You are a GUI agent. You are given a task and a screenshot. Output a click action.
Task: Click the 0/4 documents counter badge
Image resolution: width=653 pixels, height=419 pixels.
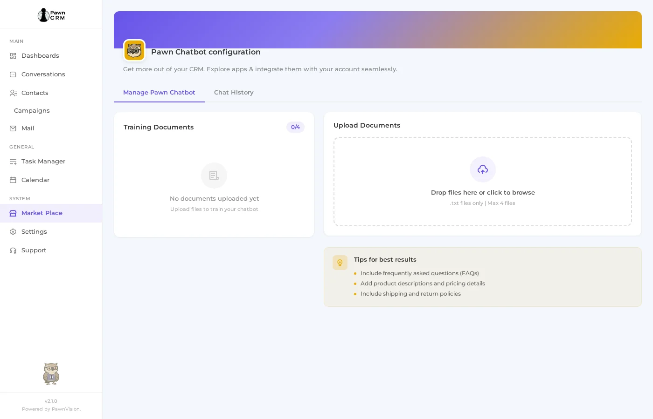pos(295,127)
